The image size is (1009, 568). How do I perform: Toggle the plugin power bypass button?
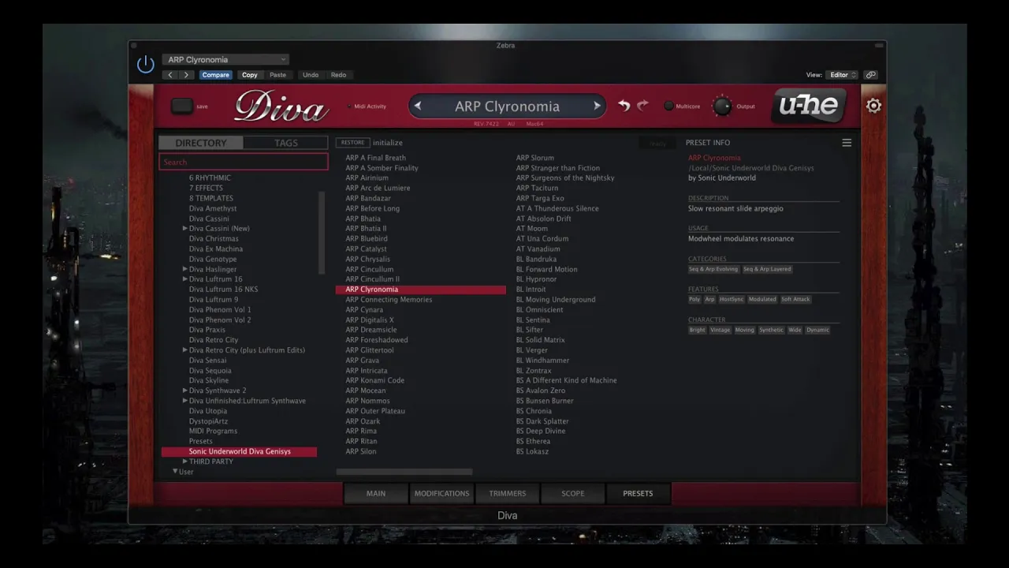pyautogui.click(x=146, y=65)
